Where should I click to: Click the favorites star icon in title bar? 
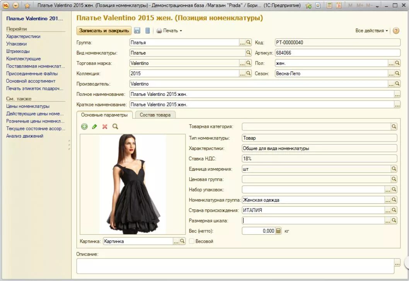27,5
